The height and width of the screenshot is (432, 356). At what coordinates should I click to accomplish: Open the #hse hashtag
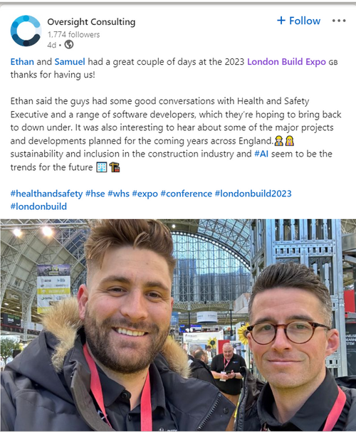click(95, 194)
